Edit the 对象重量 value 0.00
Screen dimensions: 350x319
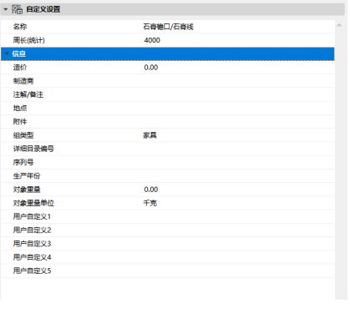coord(151,190)
